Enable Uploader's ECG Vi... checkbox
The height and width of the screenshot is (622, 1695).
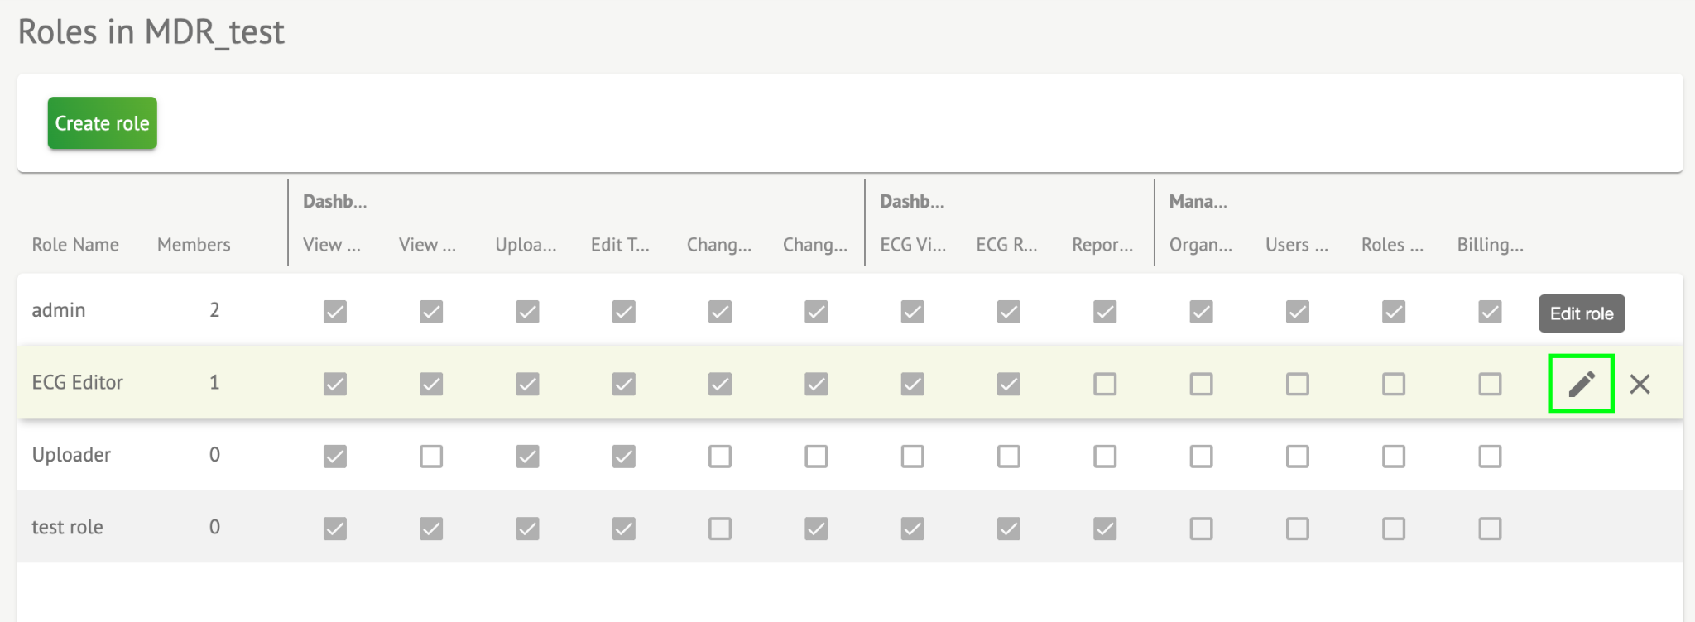(913, 457)
